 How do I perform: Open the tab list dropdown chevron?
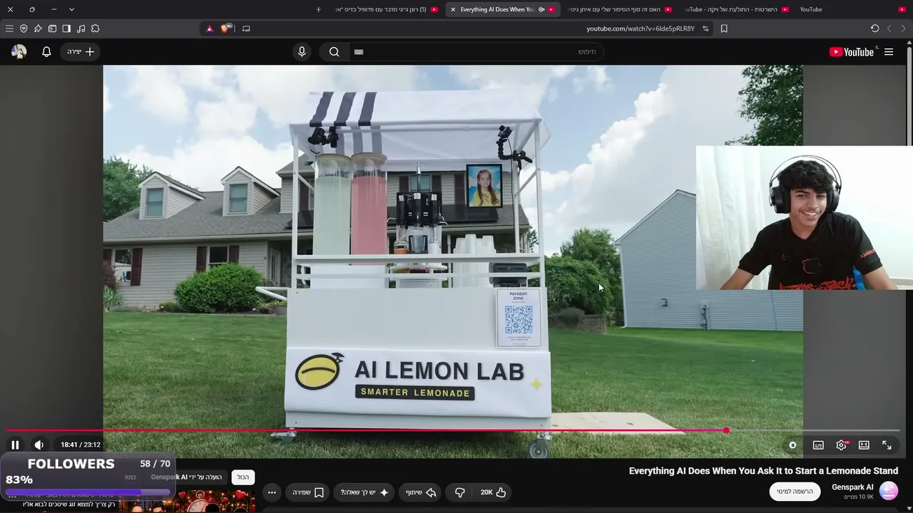(71, 9)
